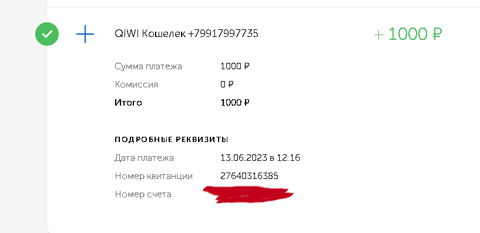The width and height of the screenshot is (480, 233).
Task: Click the date 13.06.2023 в 12:16
Action: click(x=260, y=158)
